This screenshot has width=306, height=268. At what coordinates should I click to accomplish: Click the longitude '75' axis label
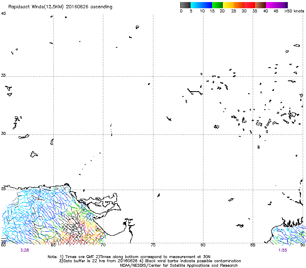tap(153, 245)
